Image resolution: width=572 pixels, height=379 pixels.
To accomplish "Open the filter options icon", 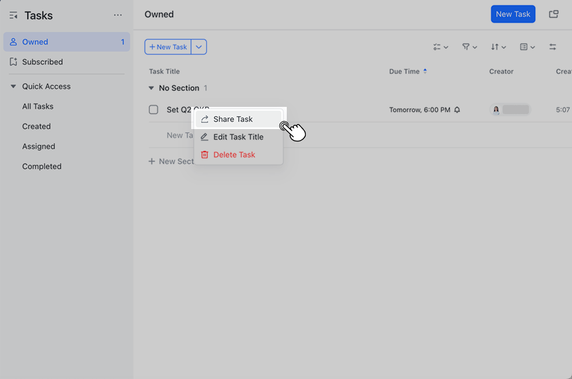I will (468, 46).
